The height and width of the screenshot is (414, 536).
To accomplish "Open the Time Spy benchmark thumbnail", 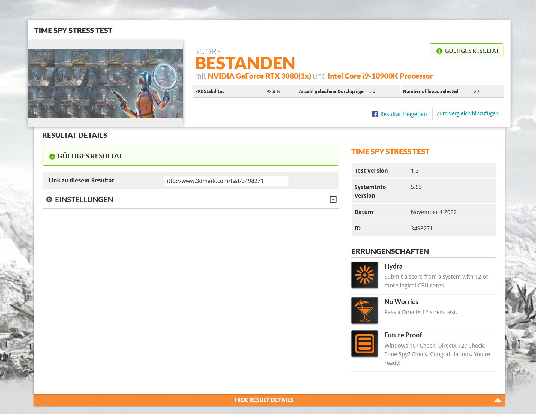I will pos(105,83).
